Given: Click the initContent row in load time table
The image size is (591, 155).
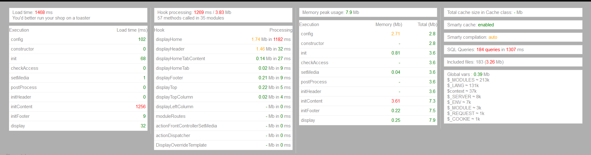Looking at the screenshot, I should click(78, 107).
